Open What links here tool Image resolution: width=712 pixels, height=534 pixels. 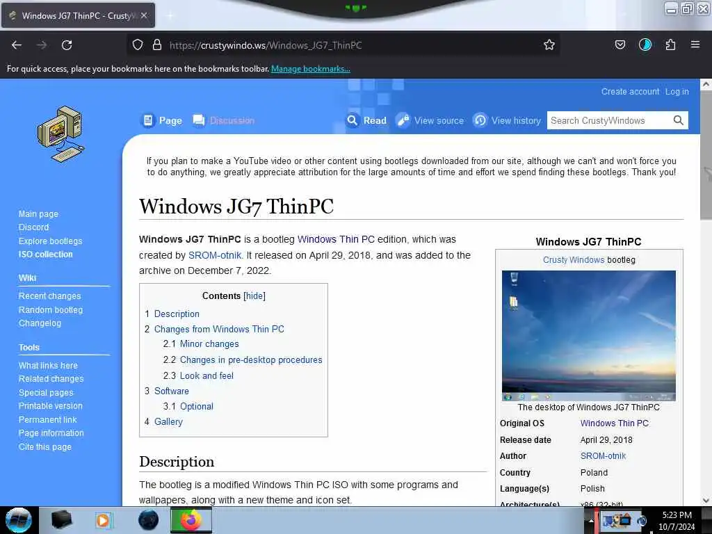pos(48,365)
